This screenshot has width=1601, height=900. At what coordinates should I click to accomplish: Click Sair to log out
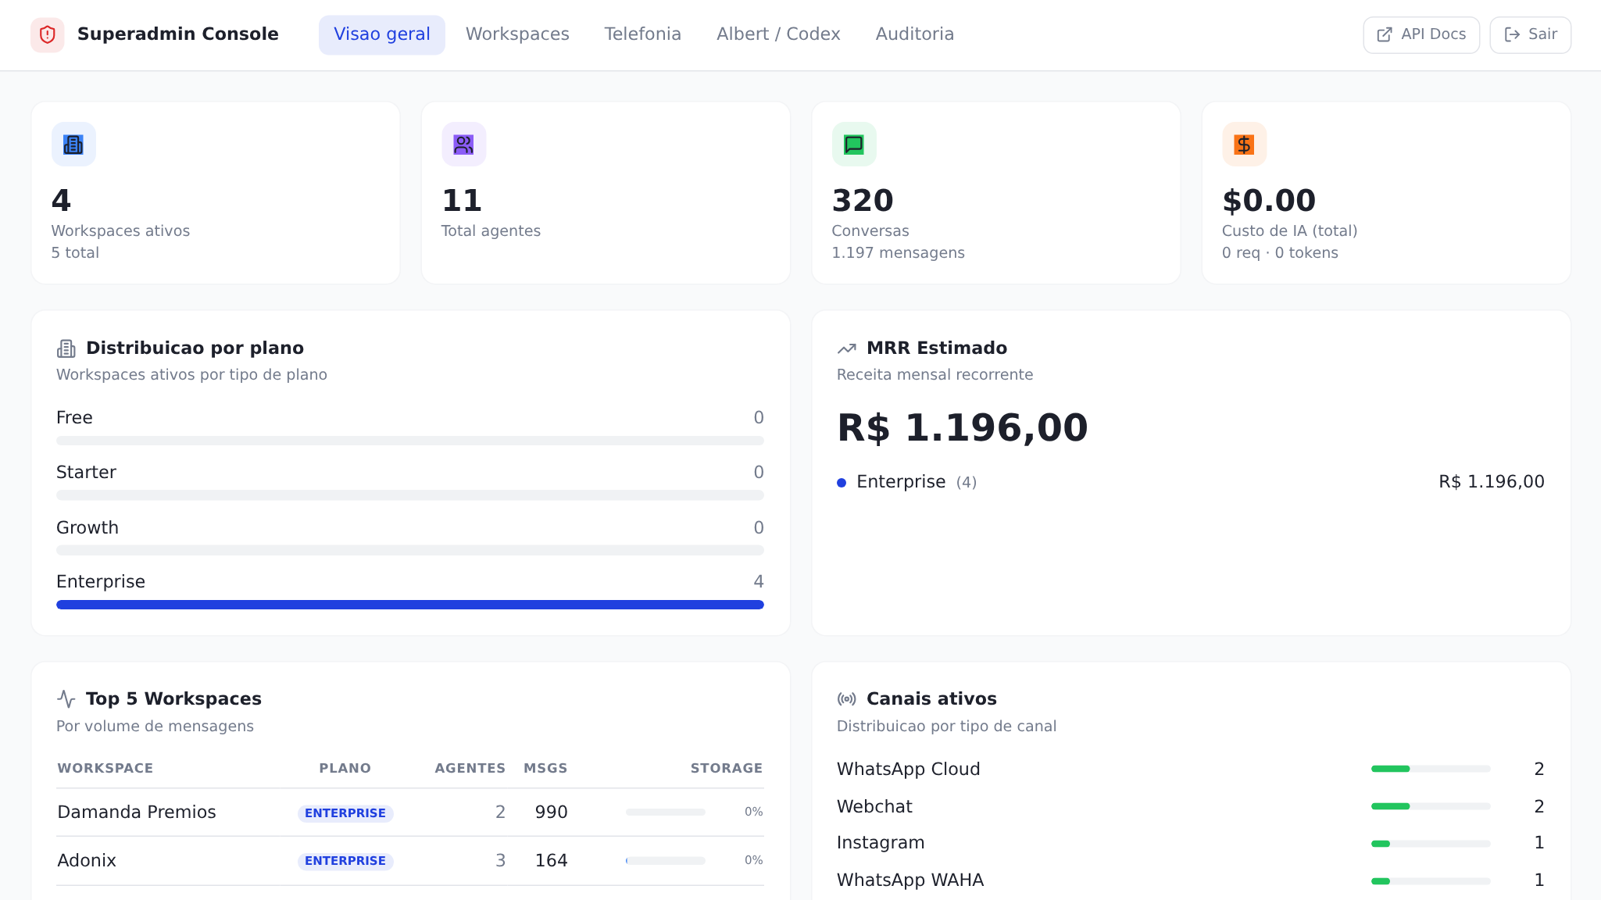click(1530, 34)
